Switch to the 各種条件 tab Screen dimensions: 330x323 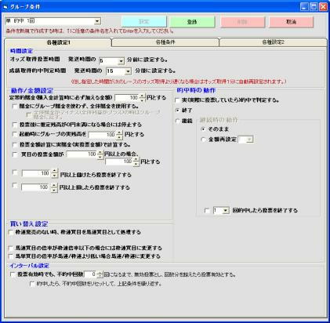[165, 42]
